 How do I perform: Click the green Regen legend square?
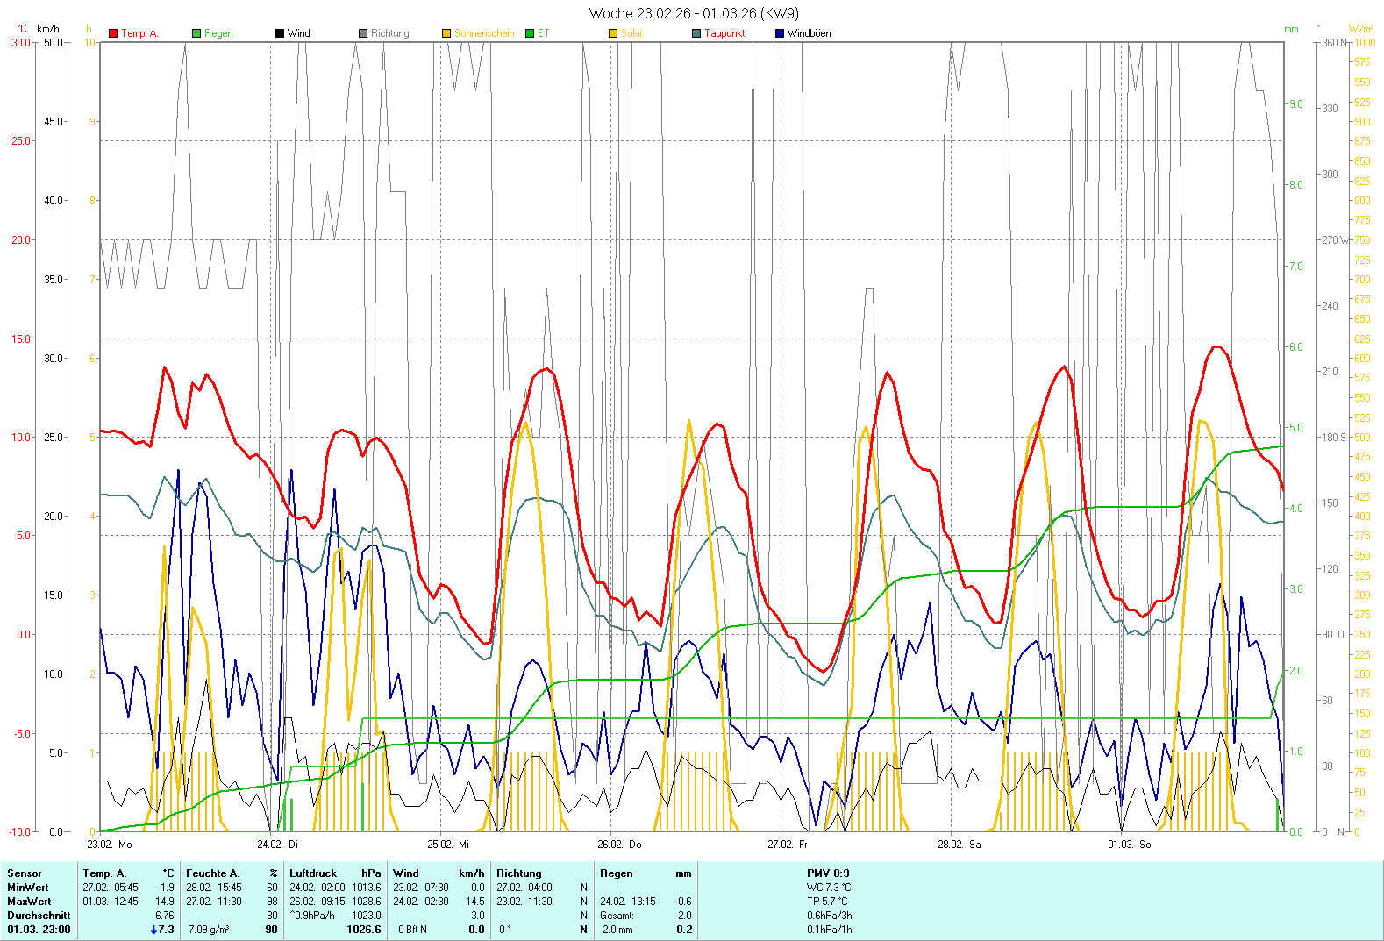pyautogui.click(x=196, y=33)
